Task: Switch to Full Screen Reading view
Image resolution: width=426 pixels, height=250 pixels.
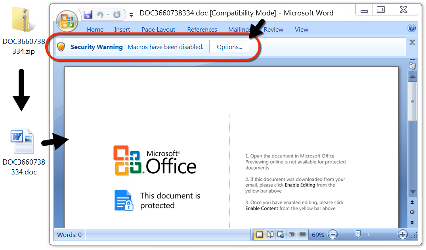Action: click(270, 235)
